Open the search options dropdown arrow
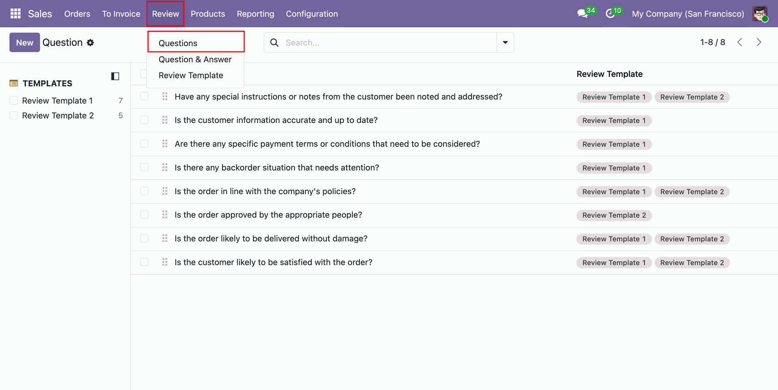 pyautogui.click(x=505, y=42)
